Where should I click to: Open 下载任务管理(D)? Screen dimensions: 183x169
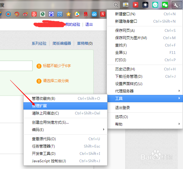pyautogui.click(x=145, y=77)
